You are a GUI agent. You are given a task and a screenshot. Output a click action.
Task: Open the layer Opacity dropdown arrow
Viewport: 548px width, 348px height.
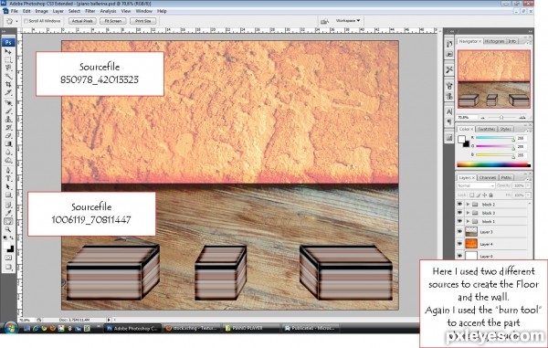pos(528,185)
